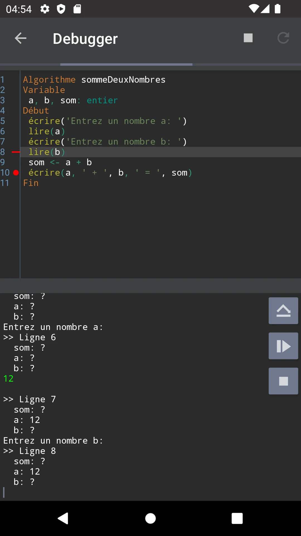The width and height of the screenshot is (301, 536).
Task: Collapse console with the up-arrow button
Action: pyautogui.click(x=283, y=311)
